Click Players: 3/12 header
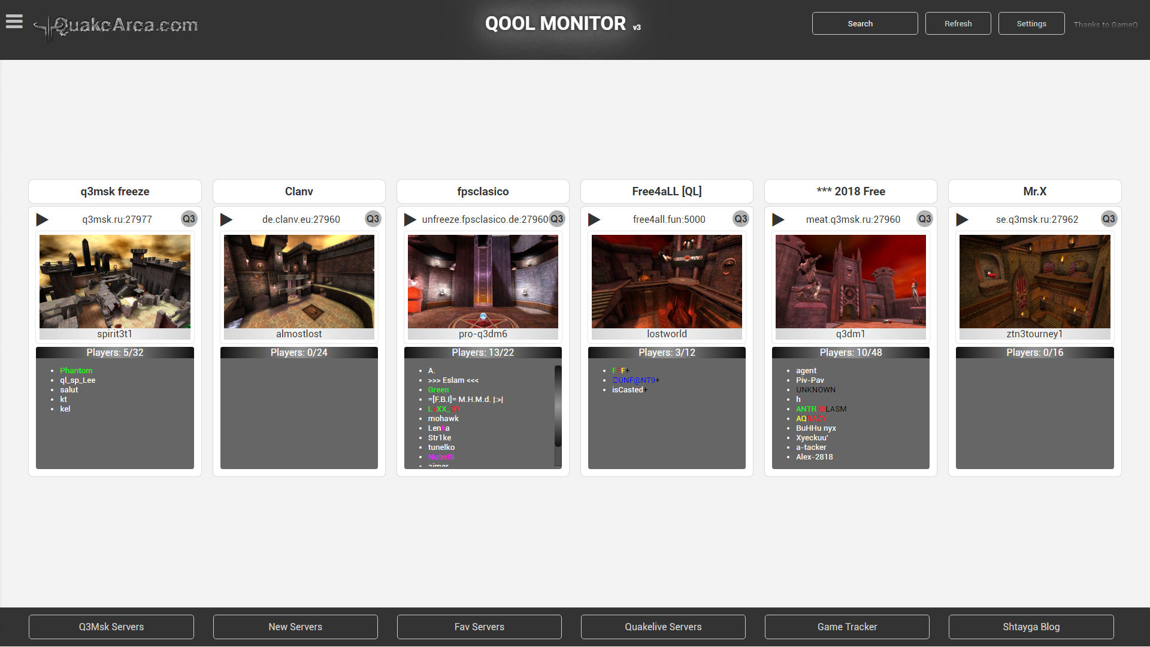The height and width of the screenshot is (647, 1150). 667,353
